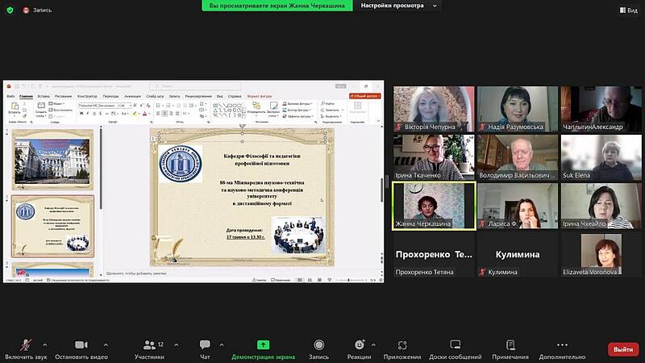The width and height of the screenshot is (645, 363).
Task: Toggle Примечания comments pane in status bar
Action: [281, 280]
